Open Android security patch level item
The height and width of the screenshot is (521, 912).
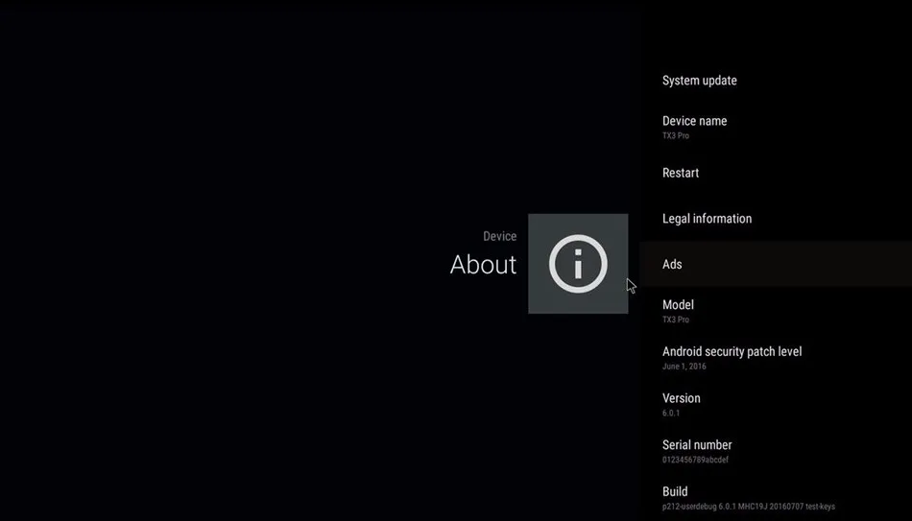[x=776, y=358]
